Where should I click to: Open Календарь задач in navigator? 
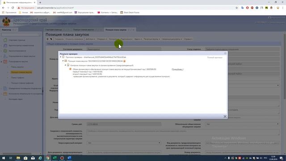[16, 99]
